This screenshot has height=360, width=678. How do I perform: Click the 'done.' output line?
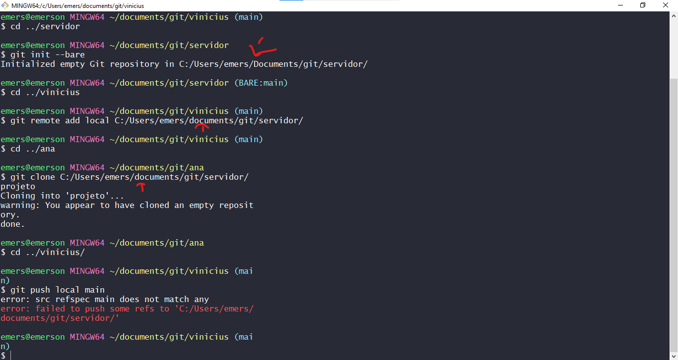(x=13, y=224)
